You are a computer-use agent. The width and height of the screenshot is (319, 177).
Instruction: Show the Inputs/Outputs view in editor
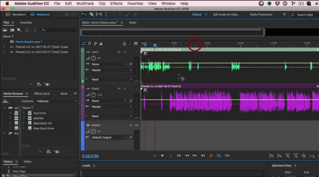pos(84,44)
